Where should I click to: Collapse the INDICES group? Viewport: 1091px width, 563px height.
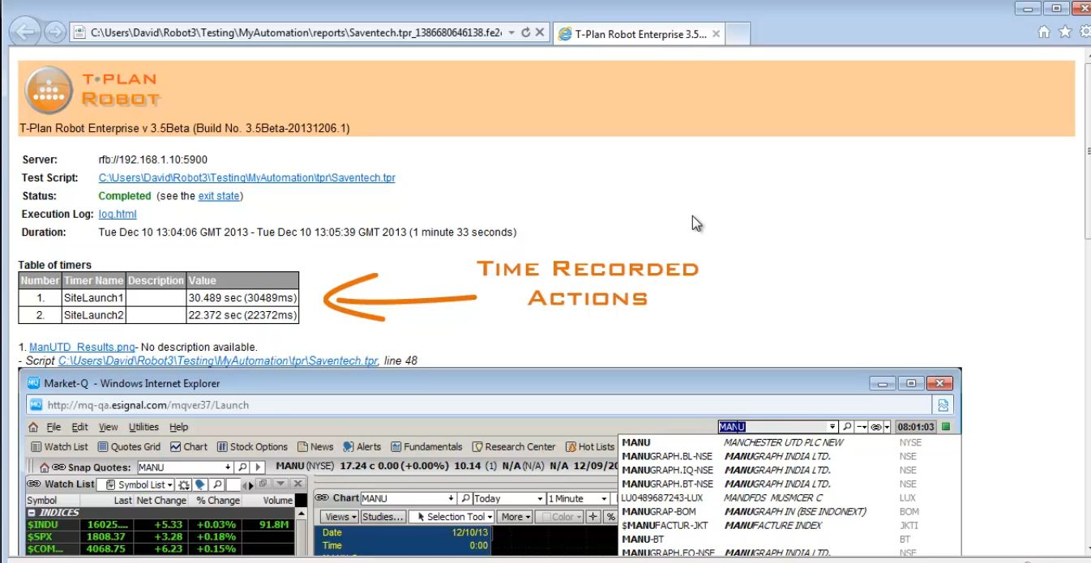pyautogui.click(x=32, y=513)
